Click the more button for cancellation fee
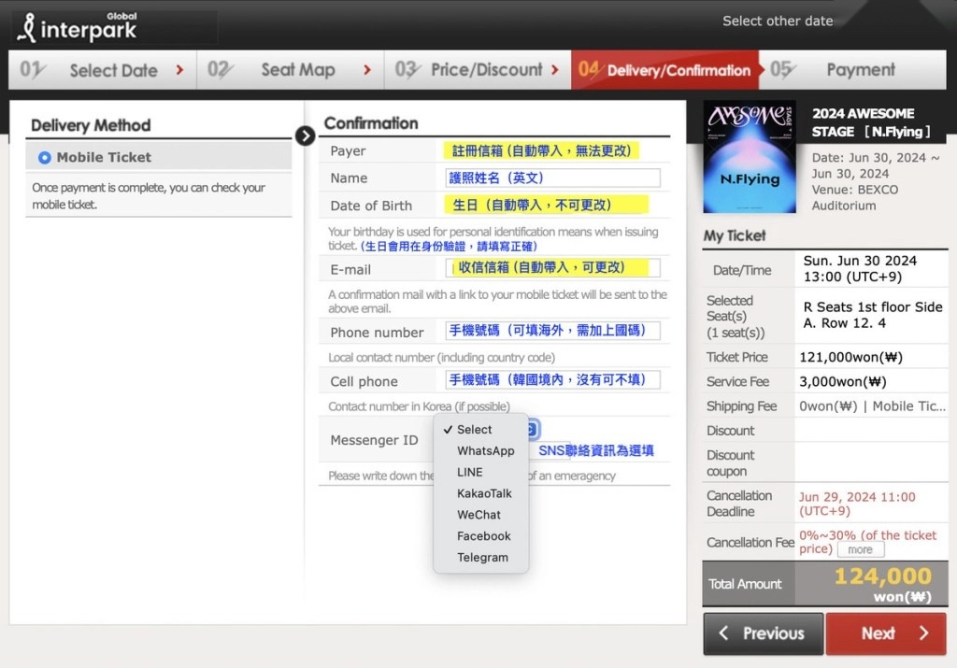This screenshot has height=668, width=957. coord(860,550)
